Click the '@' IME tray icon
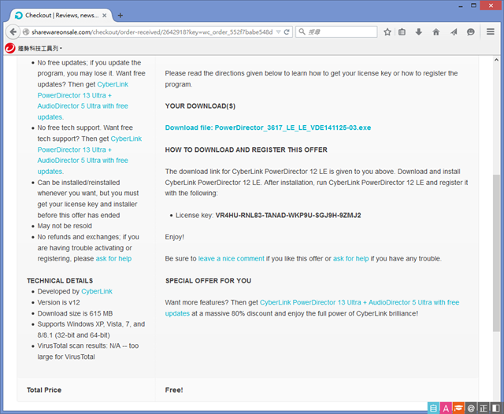Image resolution: width=504 pixels, height=414 pixels. point(471,408)
